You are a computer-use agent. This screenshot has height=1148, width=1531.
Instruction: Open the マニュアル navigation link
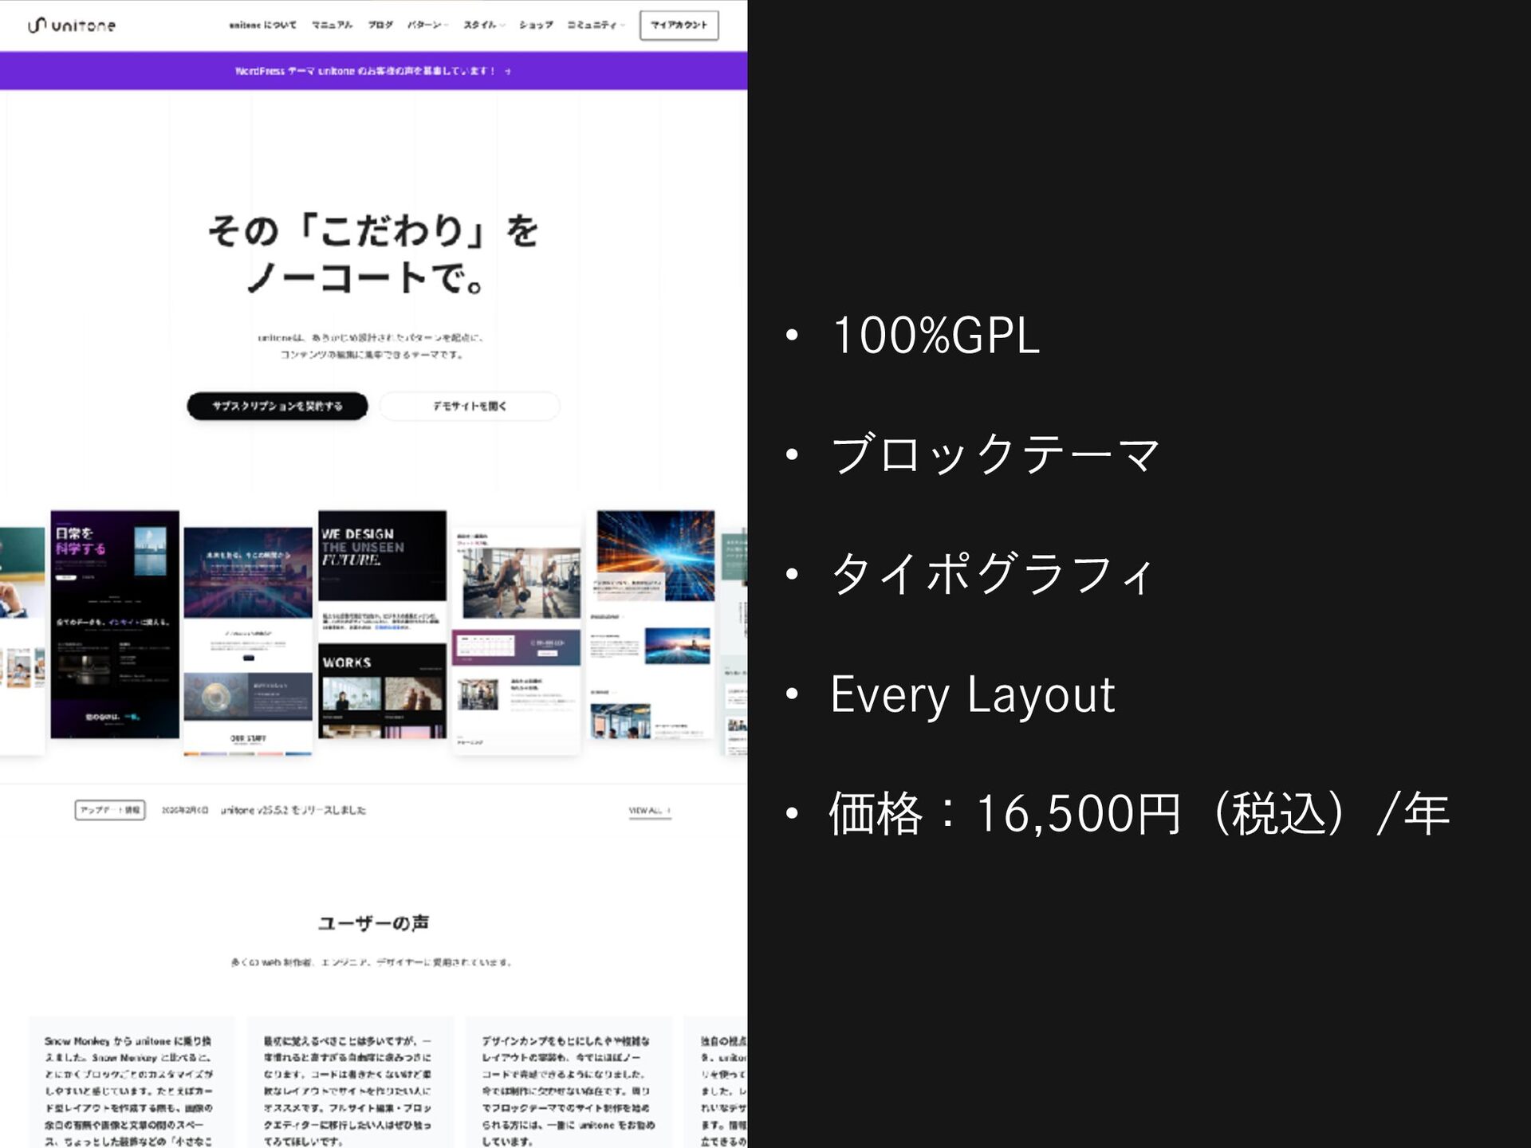(332, 26)
